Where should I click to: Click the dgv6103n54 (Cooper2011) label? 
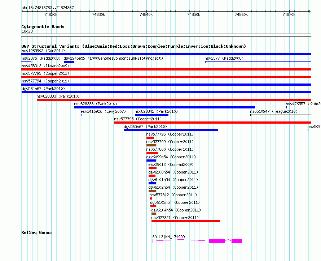tap(175, 202)
